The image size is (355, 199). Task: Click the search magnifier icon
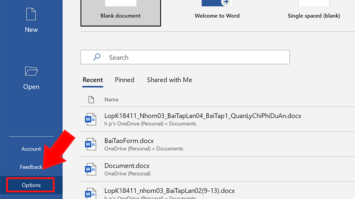coord(97,57)
